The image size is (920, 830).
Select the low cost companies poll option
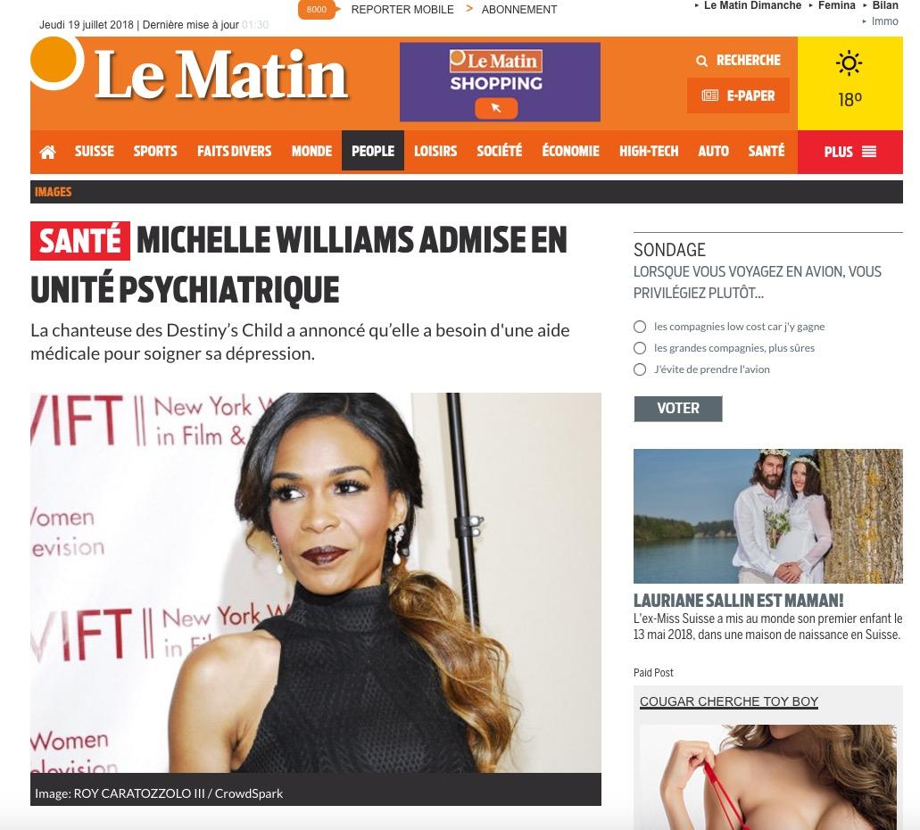(640, 327)
